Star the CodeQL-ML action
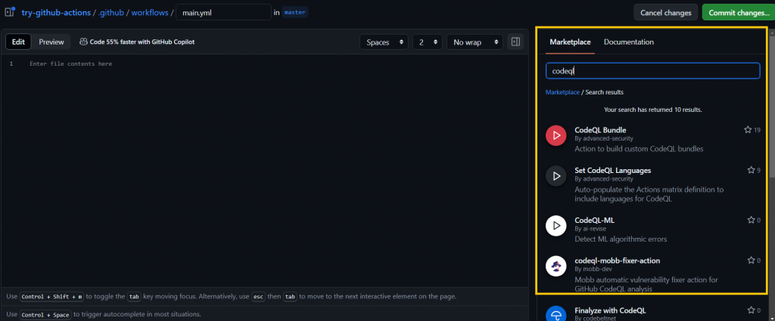This screenshot has height=321, width=775. [751, 221]
